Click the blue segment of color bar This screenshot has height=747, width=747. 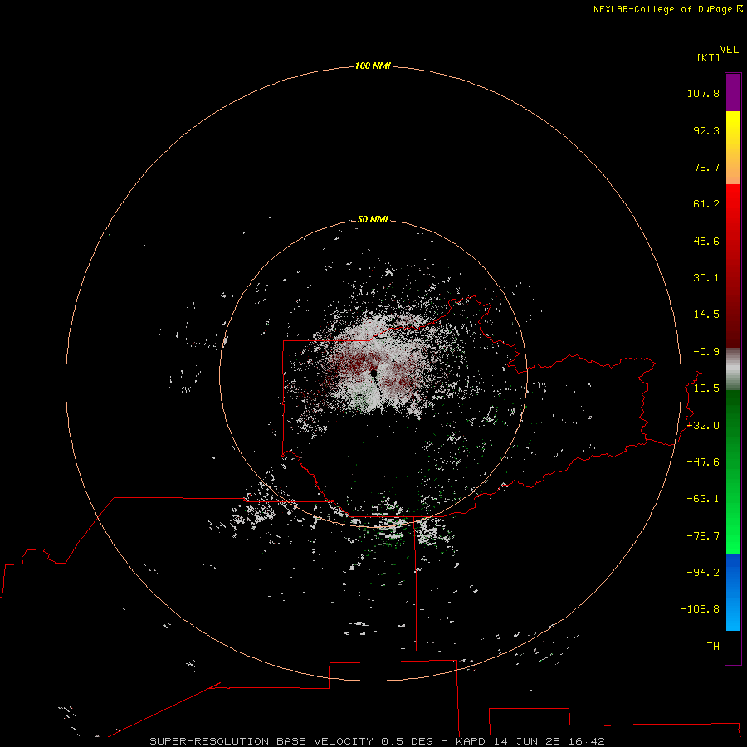(733, 592)
